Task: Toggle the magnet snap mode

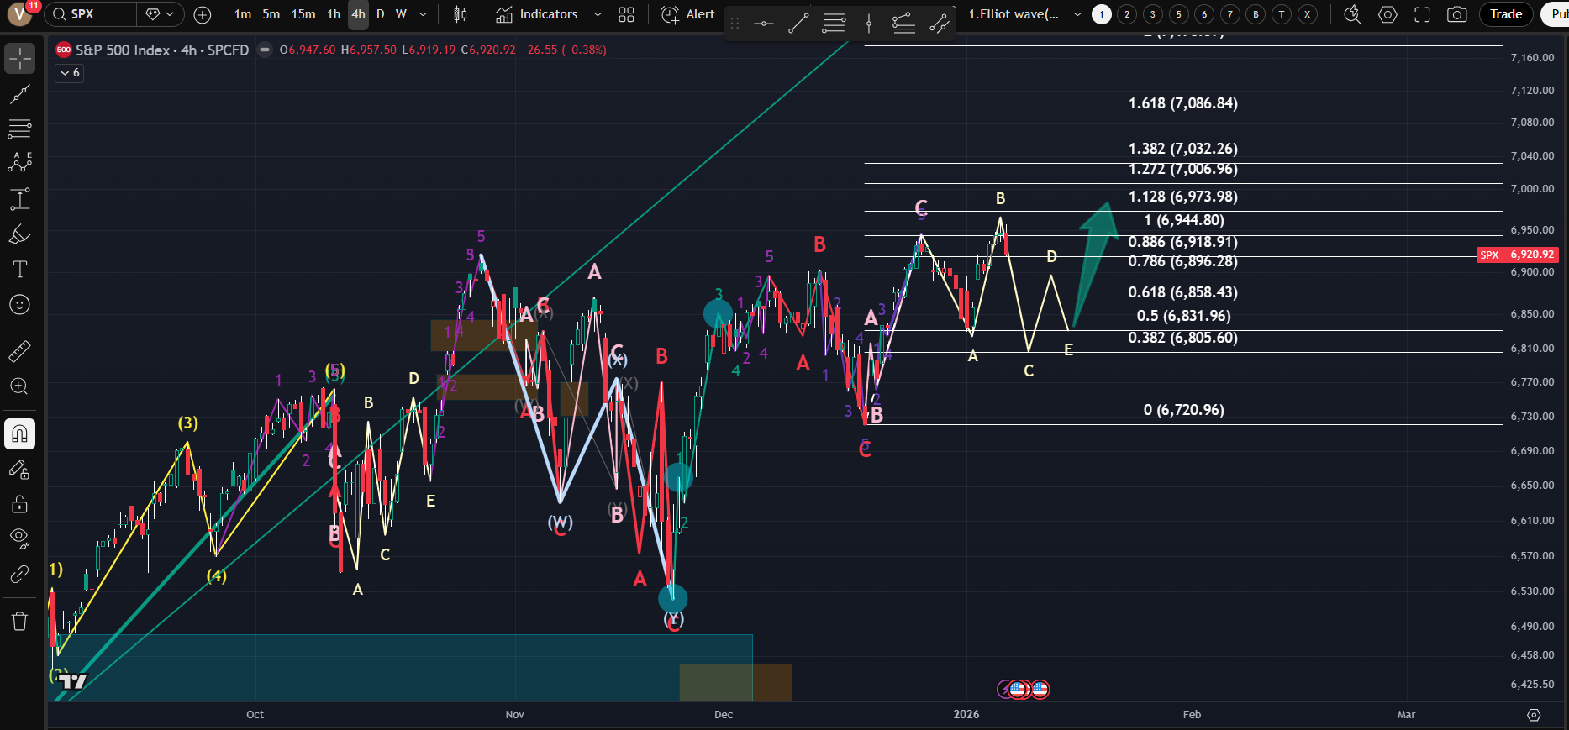Action: 19,434
